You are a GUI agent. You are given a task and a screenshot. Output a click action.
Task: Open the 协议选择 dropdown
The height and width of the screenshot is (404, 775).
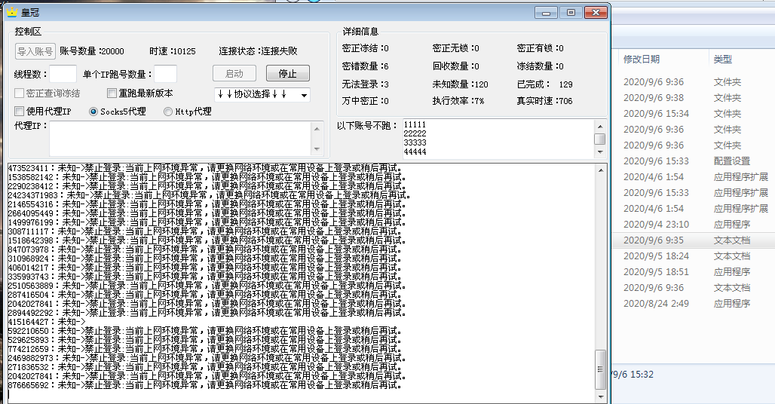(x=261, y=94)
